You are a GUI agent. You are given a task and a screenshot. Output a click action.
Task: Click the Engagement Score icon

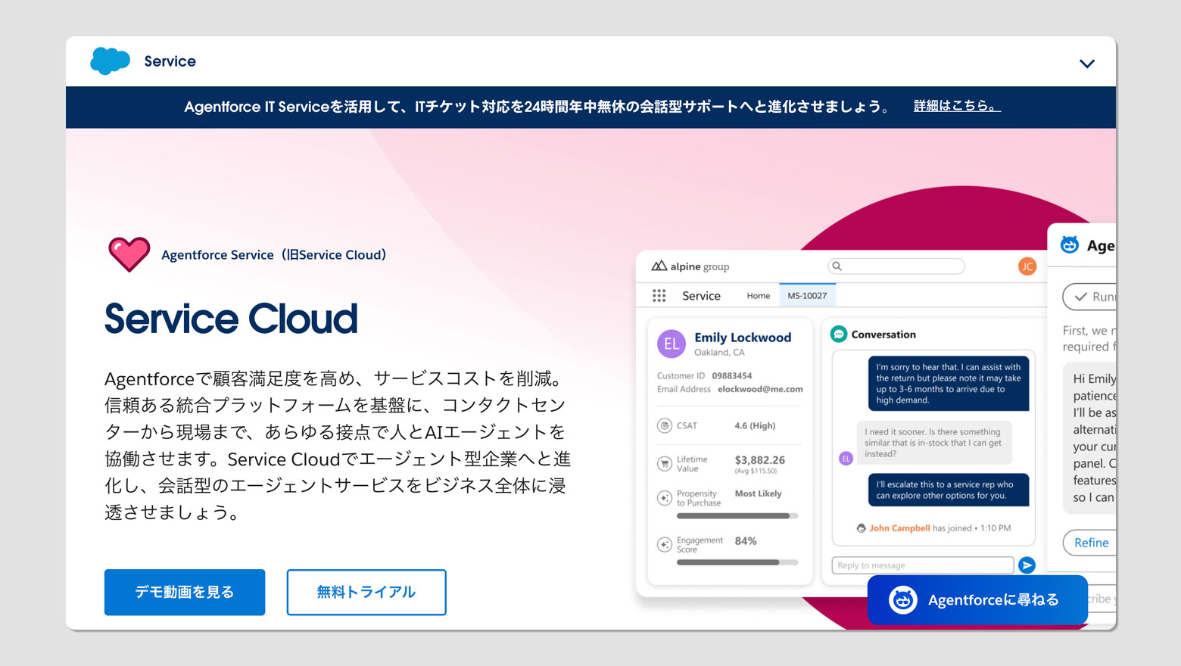pyautogui.click(x=665, y=545)
